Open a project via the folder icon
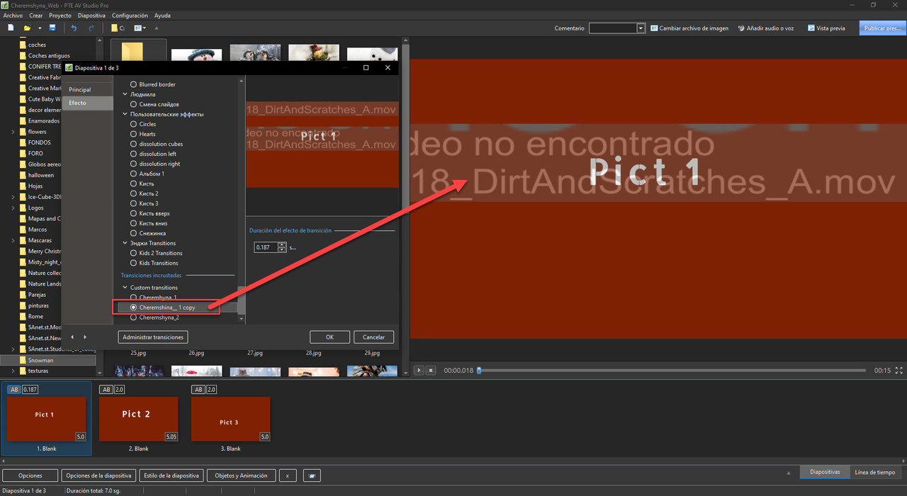The image size is (907, 496). (27, 28)
